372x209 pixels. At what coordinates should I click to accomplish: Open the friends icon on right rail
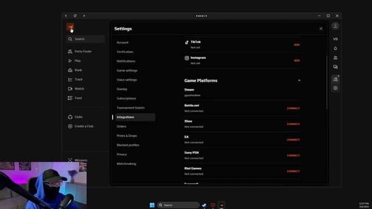point(335,57)
